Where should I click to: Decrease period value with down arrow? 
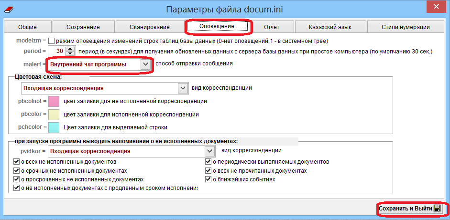pyautogui.click(x=70, y=53)
